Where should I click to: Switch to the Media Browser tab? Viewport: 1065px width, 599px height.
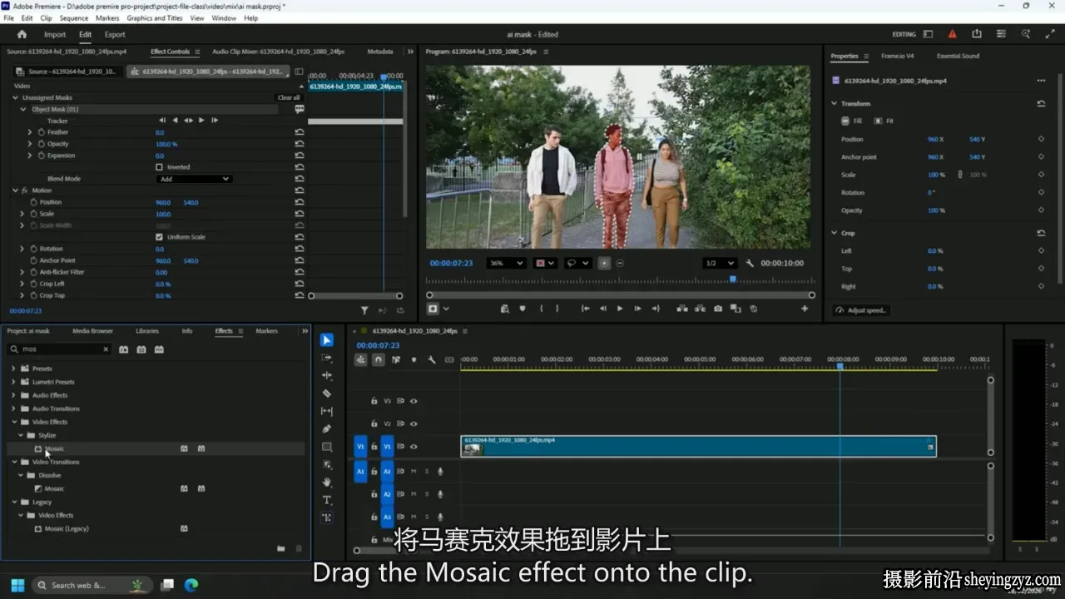click(92, 331)
